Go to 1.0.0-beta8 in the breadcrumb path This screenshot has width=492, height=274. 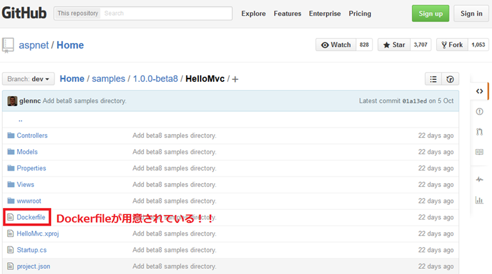click(x=155, y=79)
